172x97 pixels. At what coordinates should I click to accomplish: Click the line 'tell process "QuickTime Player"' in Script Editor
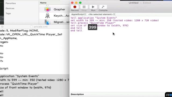(x=93, y=23)
